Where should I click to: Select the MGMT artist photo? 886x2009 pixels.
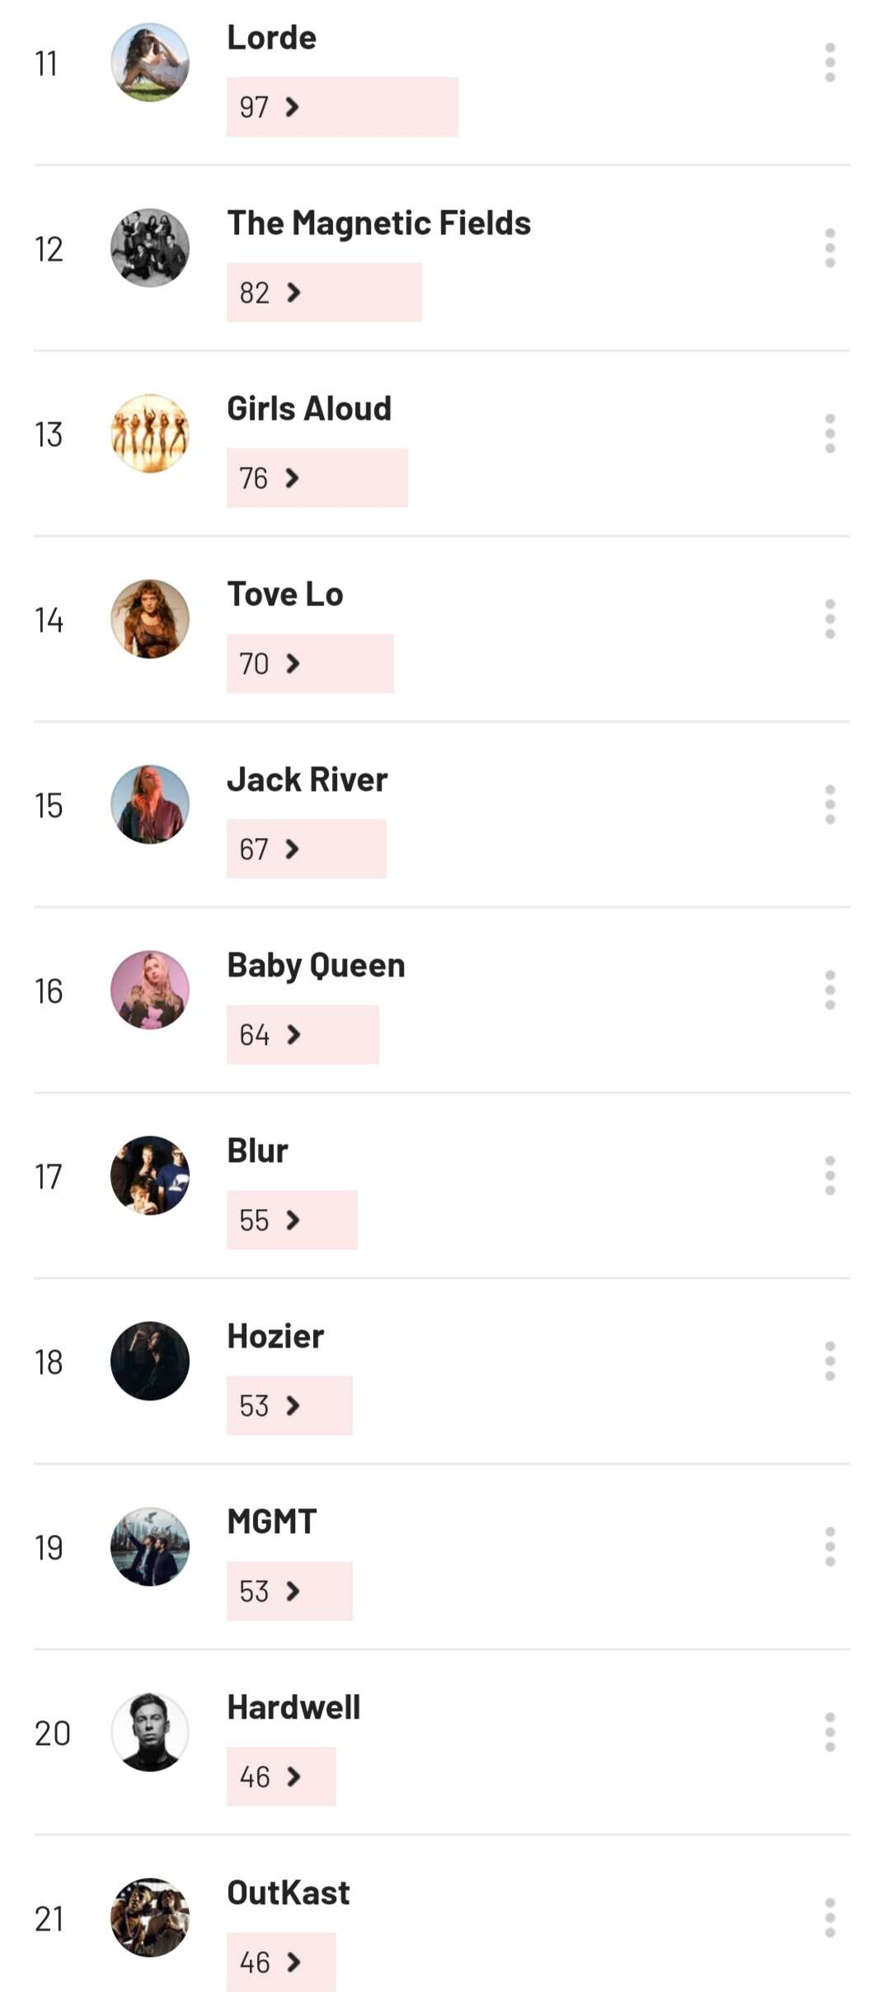pos(150,1546)
